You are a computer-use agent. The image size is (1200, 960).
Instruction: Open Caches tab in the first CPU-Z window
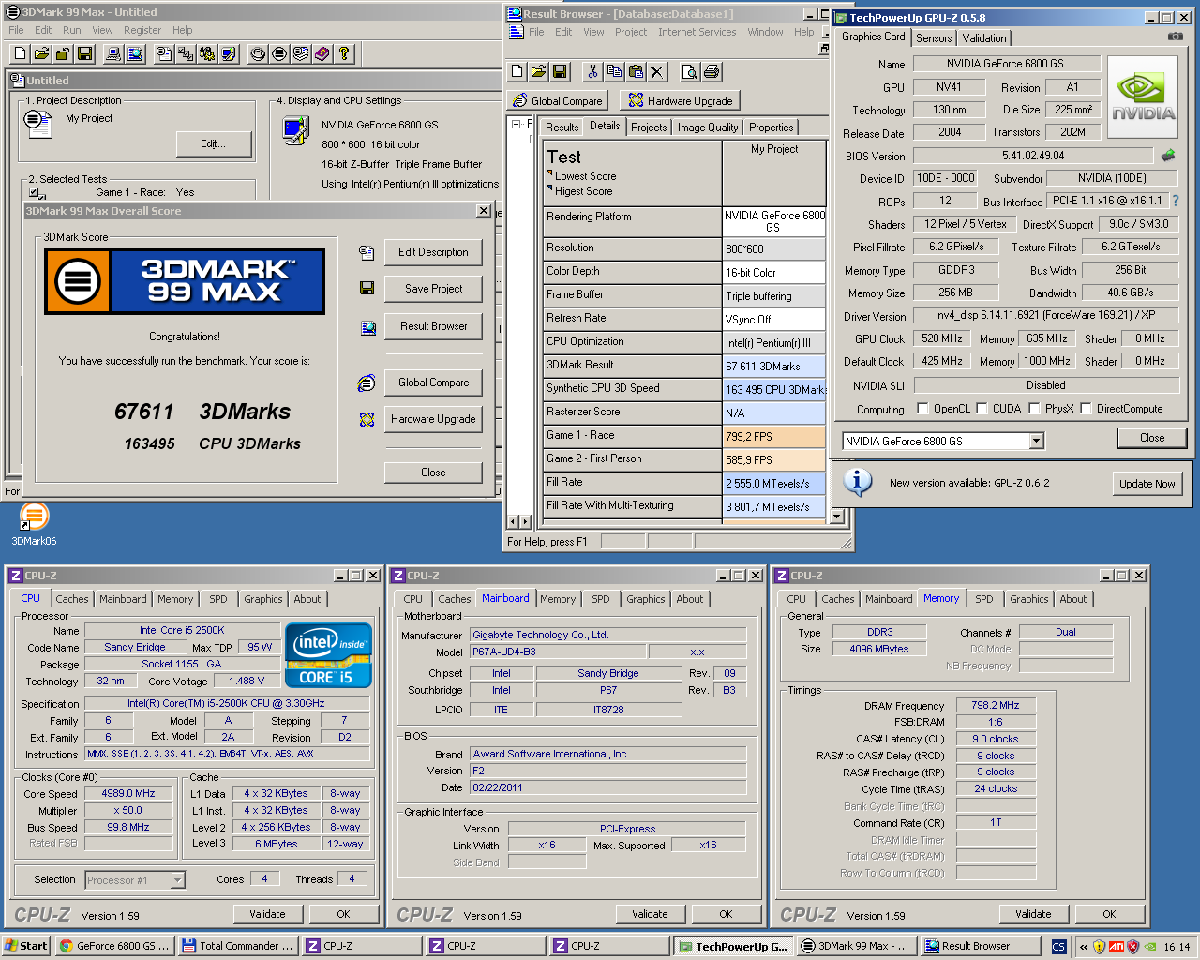pos(72,599)
